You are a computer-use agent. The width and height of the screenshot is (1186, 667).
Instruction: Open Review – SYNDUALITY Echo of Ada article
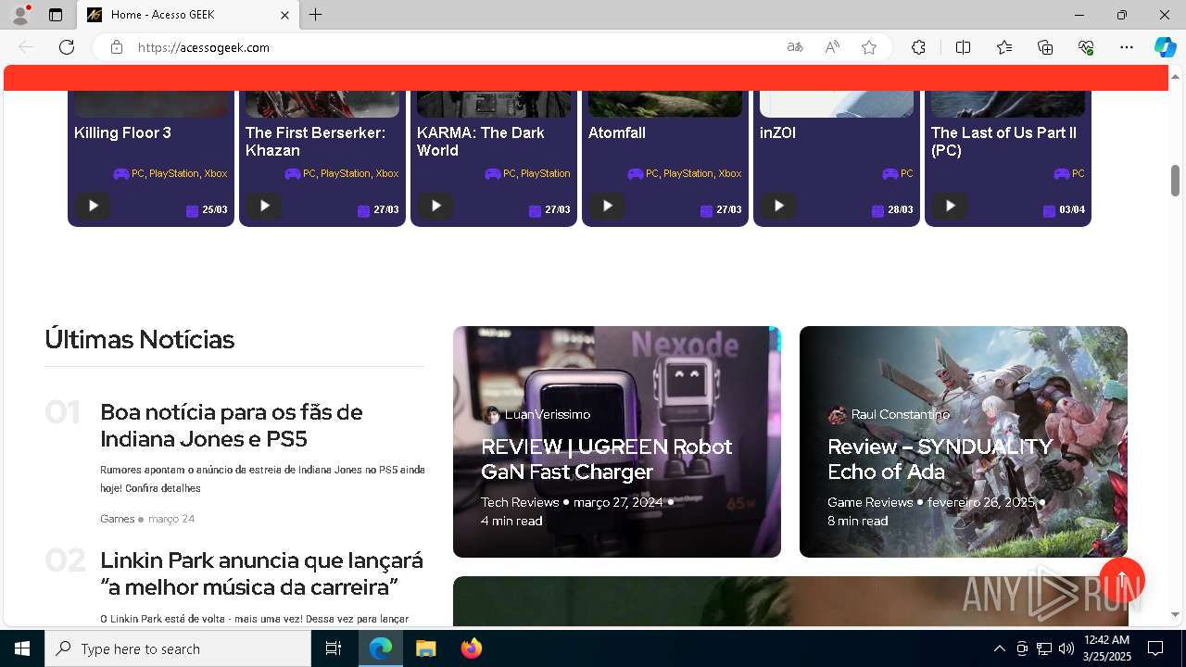click(940, 459)
